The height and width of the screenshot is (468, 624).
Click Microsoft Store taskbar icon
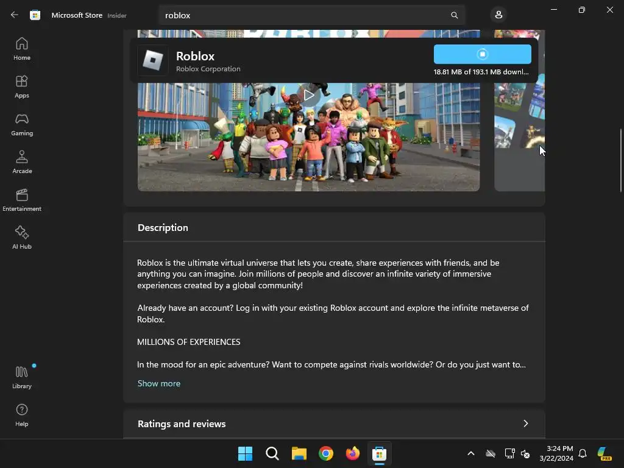(379, 453)
